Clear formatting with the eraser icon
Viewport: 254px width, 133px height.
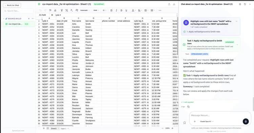coord(55,11)
